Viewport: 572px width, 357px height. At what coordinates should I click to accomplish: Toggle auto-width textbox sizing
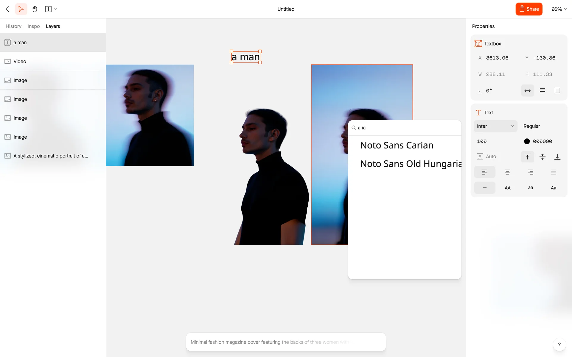click(x=527, y=90)
